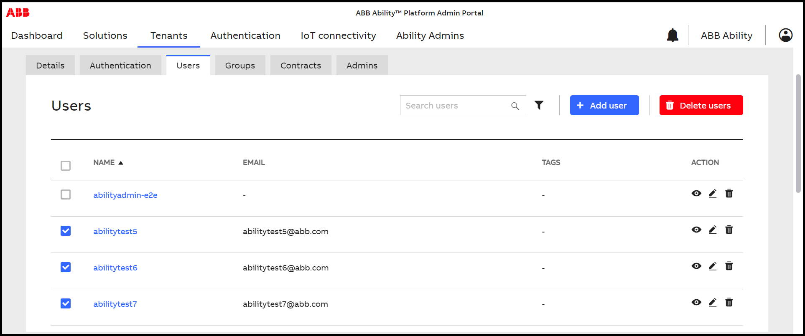Edit abilitytest6 with the pencil icon
The image size is (805, 336).
pos(713,266)
